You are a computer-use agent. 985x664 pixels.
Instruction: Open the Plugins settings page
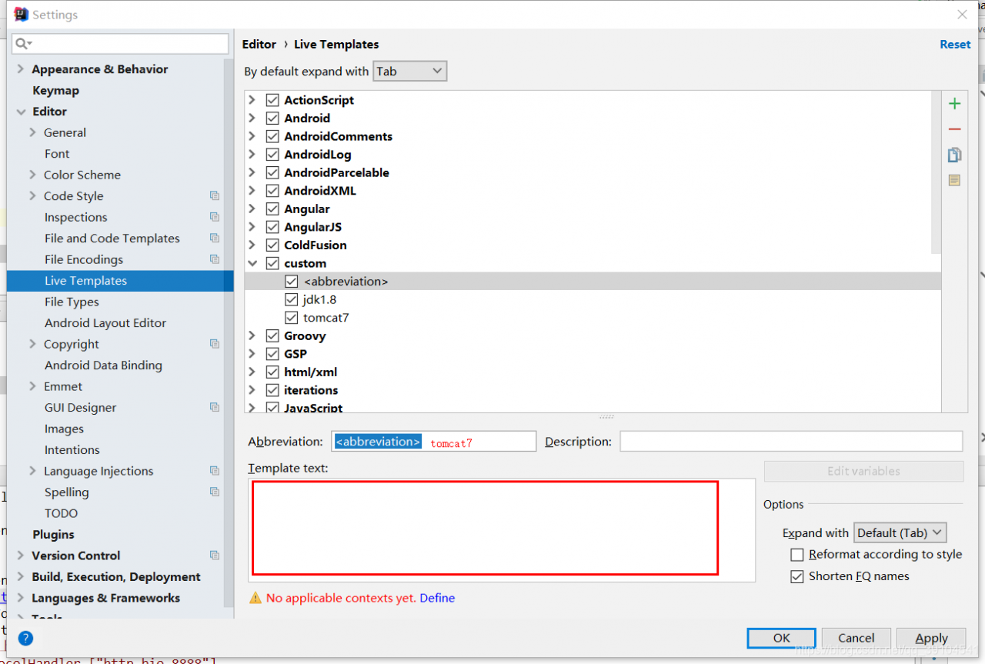(53, 535)
